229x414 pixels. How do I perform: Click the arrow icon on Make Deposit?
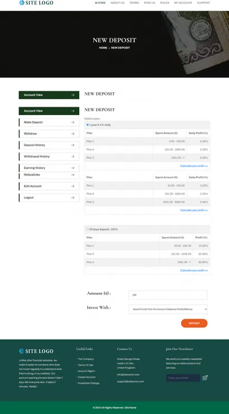73,122
